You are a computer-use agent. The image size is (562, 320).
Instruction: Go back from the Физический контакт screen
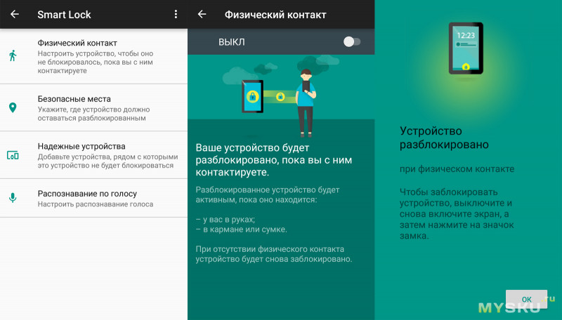202,14
